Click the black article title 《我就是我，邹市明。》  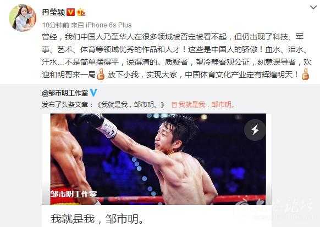[x=131, y=105]
